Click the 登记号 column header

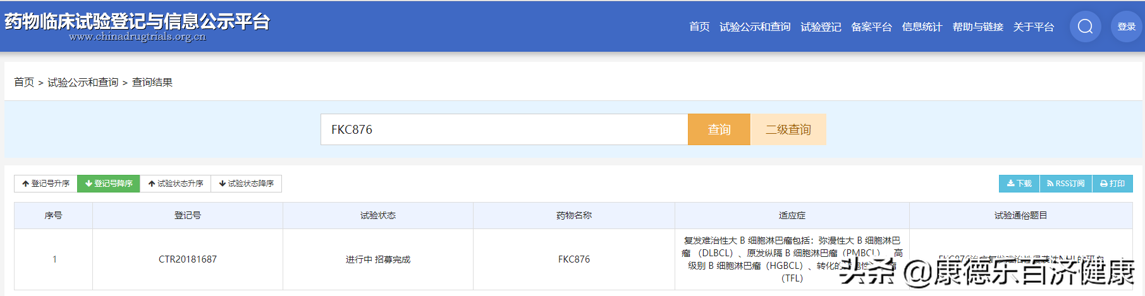188,216
